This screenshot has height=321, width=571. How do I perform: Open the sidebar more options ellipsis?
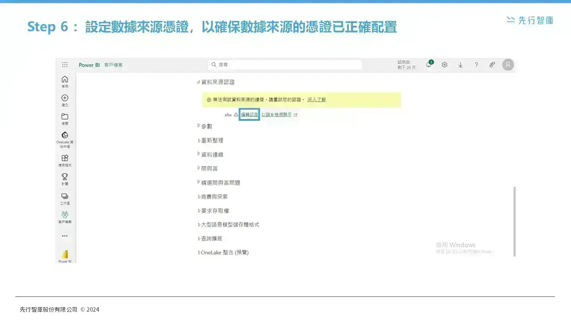click(65, 236)
